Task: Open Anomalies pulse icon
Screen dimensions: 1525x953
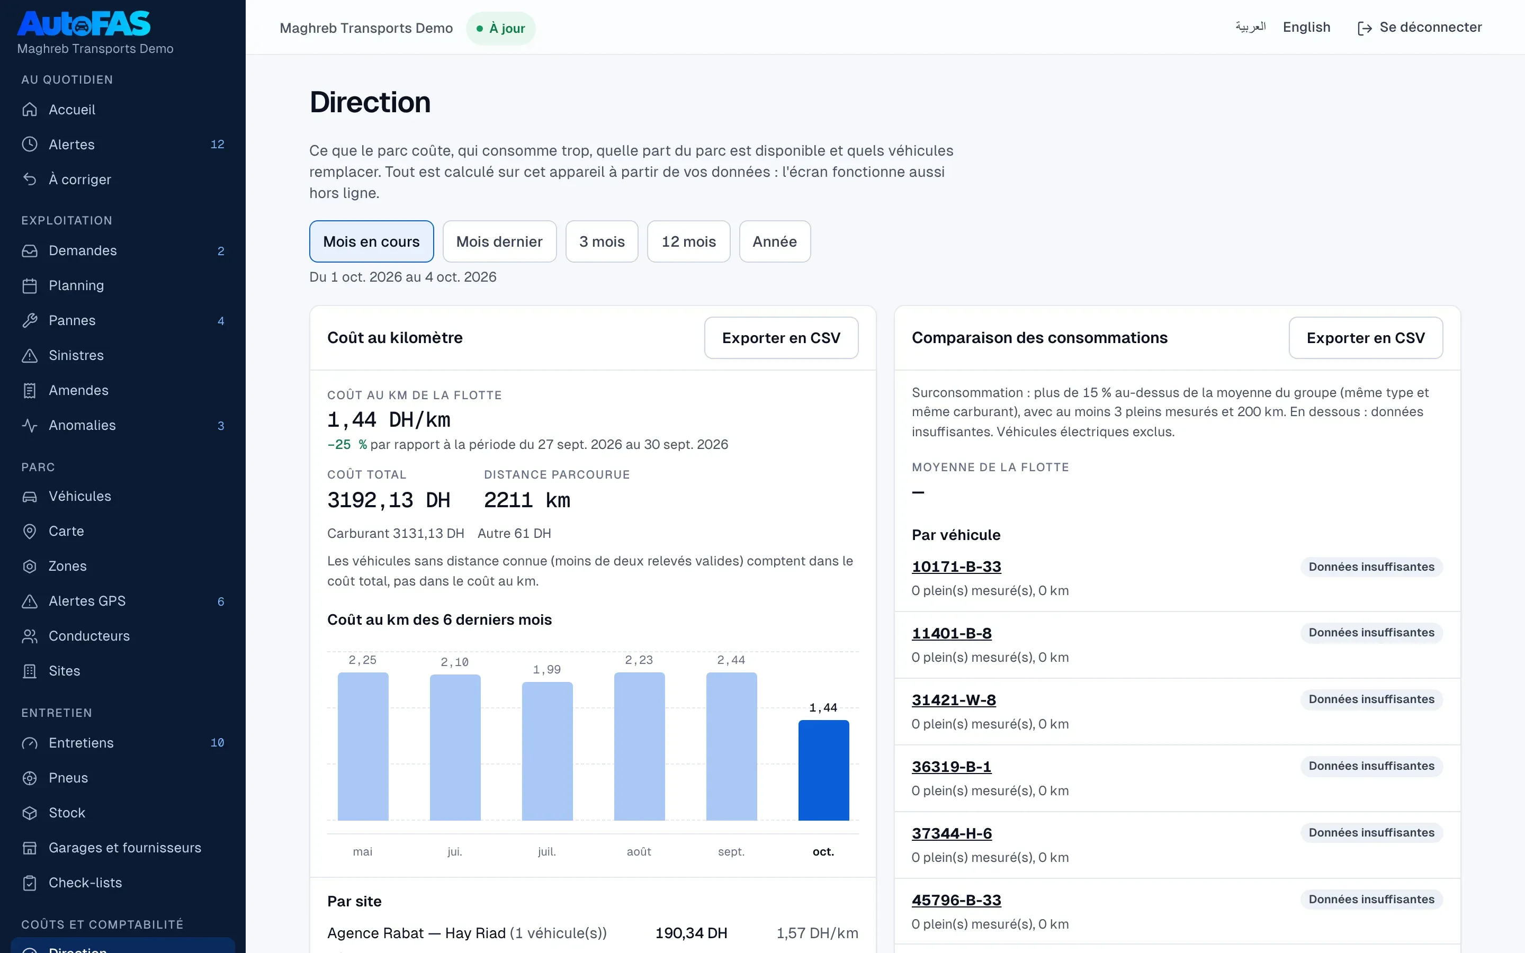Action: pos(30,426)
